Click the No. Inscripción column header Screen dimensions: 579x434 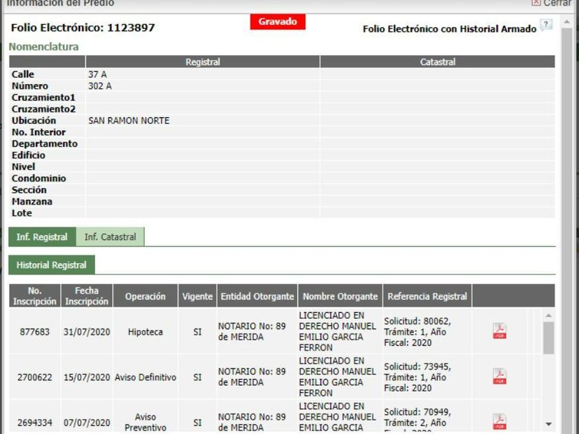(34, 296)
